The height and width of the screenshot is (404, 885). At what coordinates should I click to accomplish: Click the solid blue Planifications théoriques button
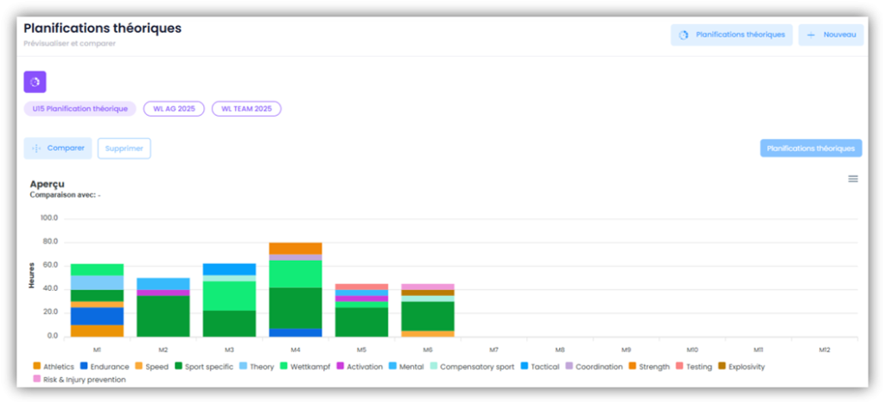811,148
